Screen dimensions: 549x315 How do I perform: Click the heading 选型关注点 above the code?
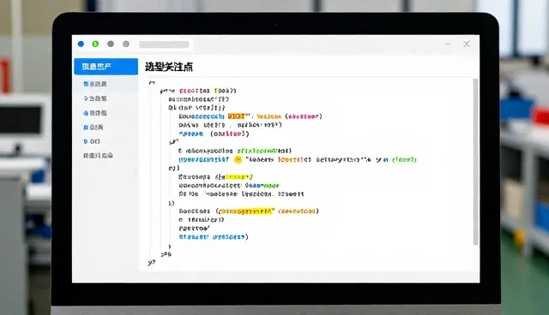tap(169, 67)
